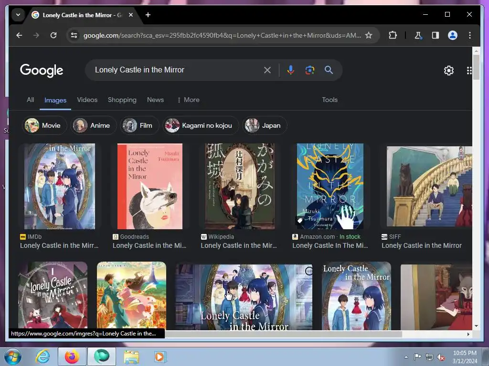Toggle the Chrome side panel
Viewport: 489px width, 366px height.
[436, 35]
